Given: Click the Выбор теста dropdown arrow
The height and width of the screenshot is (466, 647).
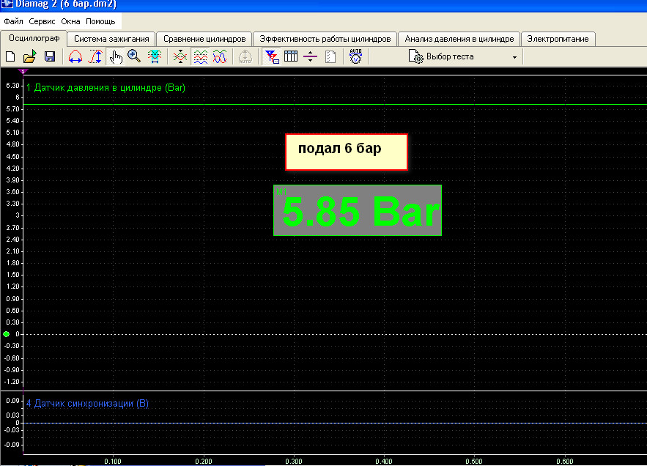Looking at the screenshot, I should tap(514, 57).
